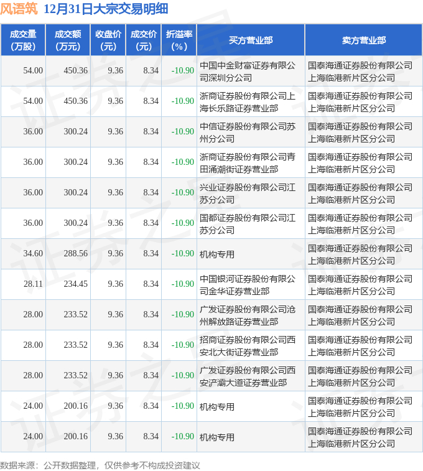Click the volume value 28.11
Screen dimensions: 423x471
coord(33,284)
